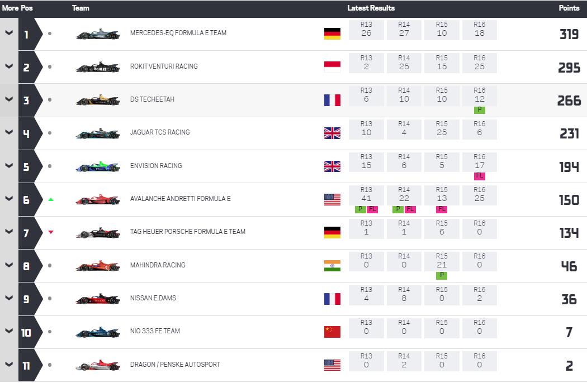
Task: Click fastest lap badge under Envision R16
Action: pos(480,176)
